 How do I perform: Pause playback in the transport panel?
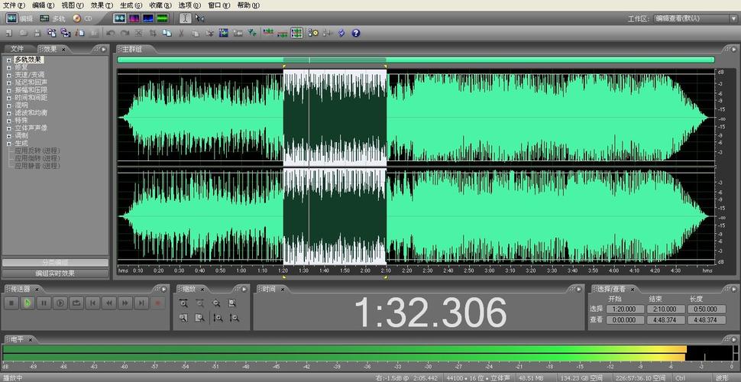44,303
